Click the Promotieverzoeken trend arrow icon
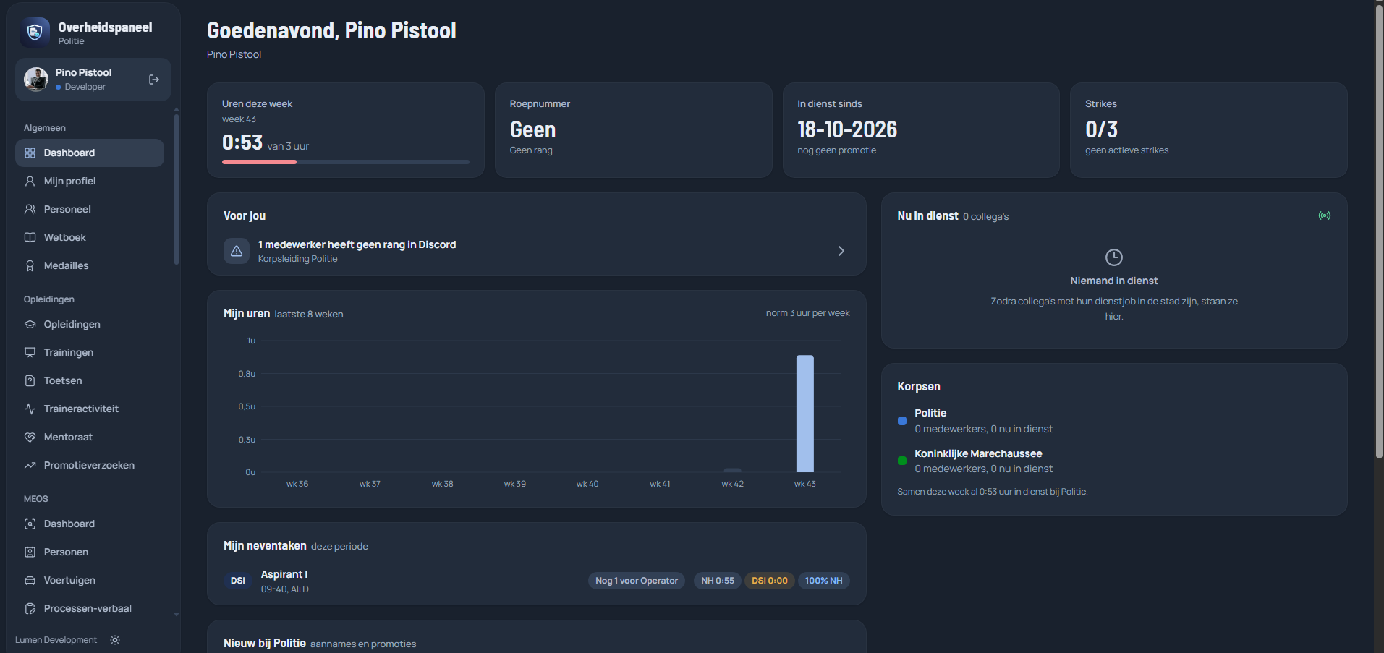The width and height of the screenshot is (1384, 653). coord(30,465)
